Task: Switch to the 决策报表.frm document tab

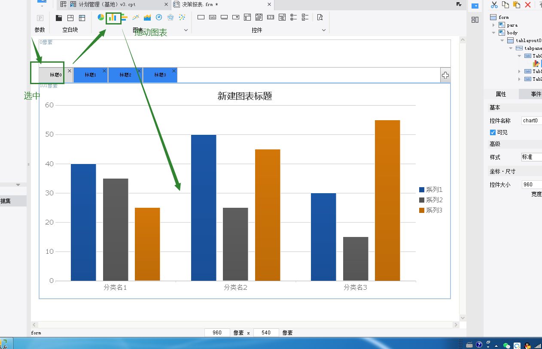Action: 222,5
